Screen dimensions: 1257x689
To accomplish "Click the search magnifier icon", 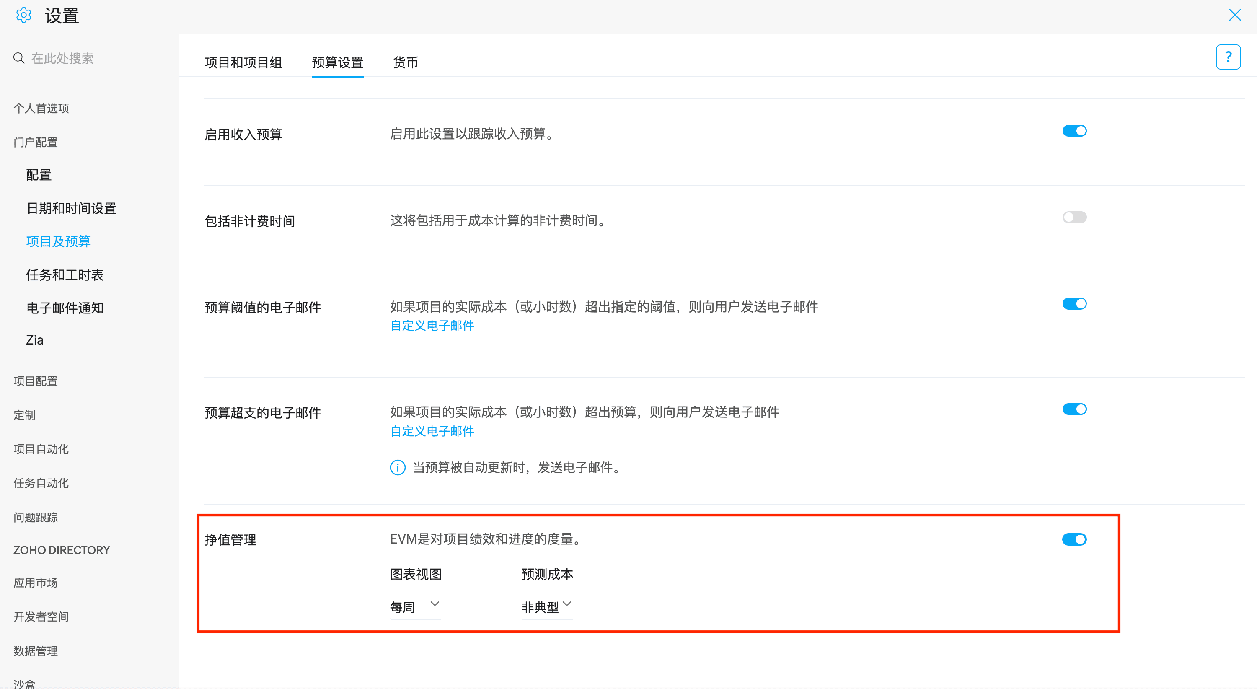I will click(x=19, y=58).
